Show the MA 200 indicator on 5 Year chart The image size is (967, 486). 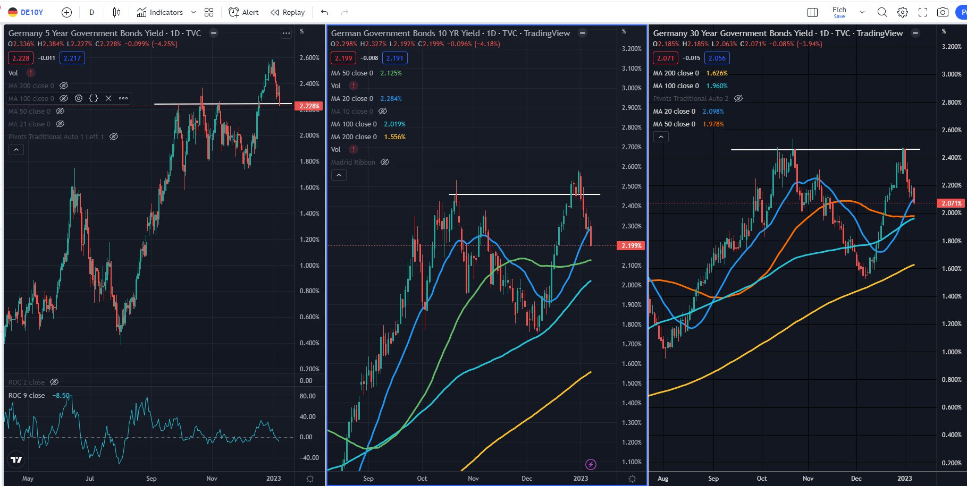[x=64, y=86]
